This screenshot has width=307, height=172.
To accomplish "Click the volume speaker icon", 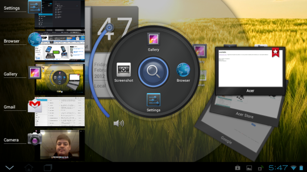I will click(119, 123).
